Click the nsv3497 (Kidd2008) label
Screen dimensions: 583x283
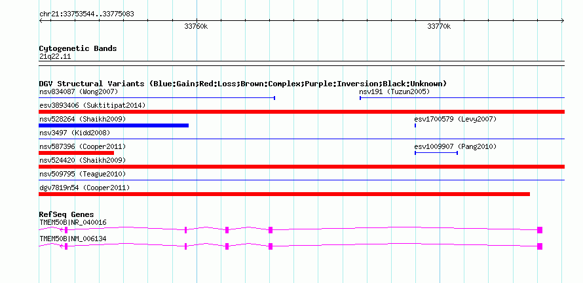(75, 133)
